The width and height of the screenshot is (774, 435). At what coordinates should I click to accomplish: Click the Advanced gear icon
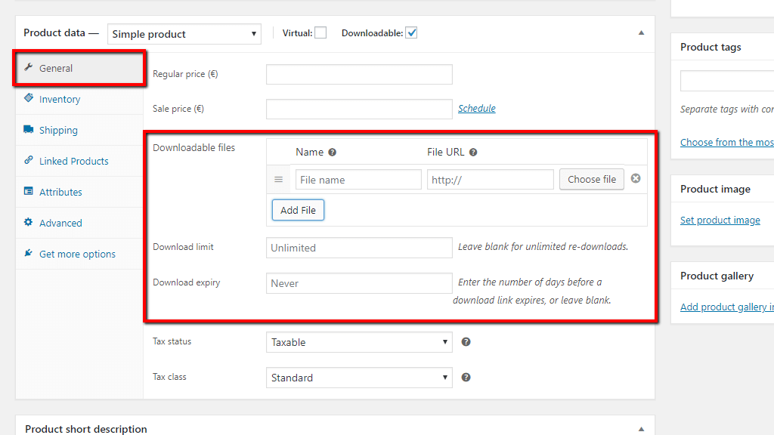pos(28,222)
